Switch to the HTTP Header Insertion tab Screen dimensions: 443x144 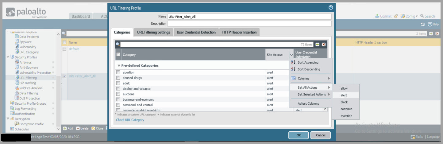(239, 32)
